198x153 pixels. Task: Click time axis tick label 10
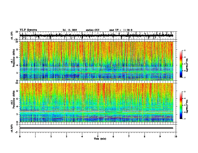(176, 136)
